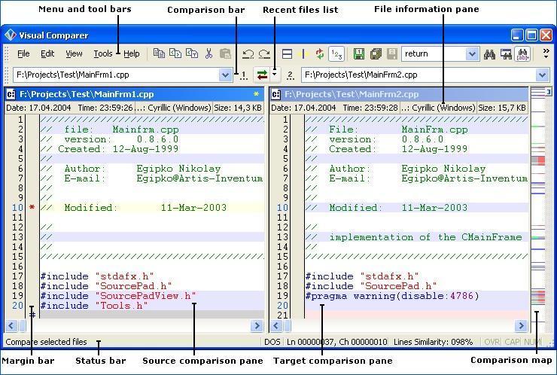The width and height of the screenshot is (557, 375).
Task: Click status bar 'Ln 00000037, Ch 00000010'
Action: pyautogui.click(x=336, y=342)
